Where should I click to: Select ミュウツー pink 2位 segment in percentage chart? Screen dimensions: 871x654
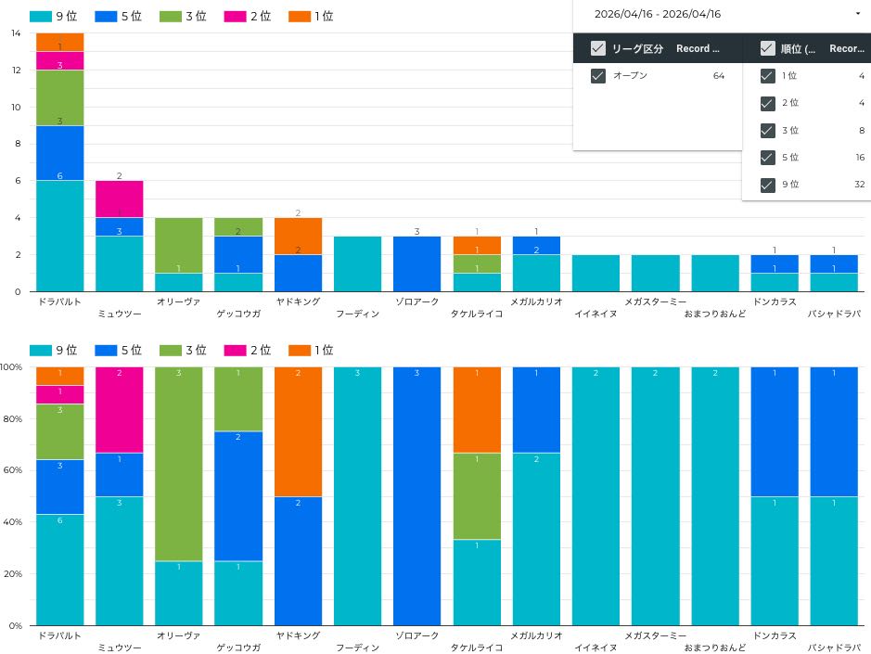tap(120, 409)
